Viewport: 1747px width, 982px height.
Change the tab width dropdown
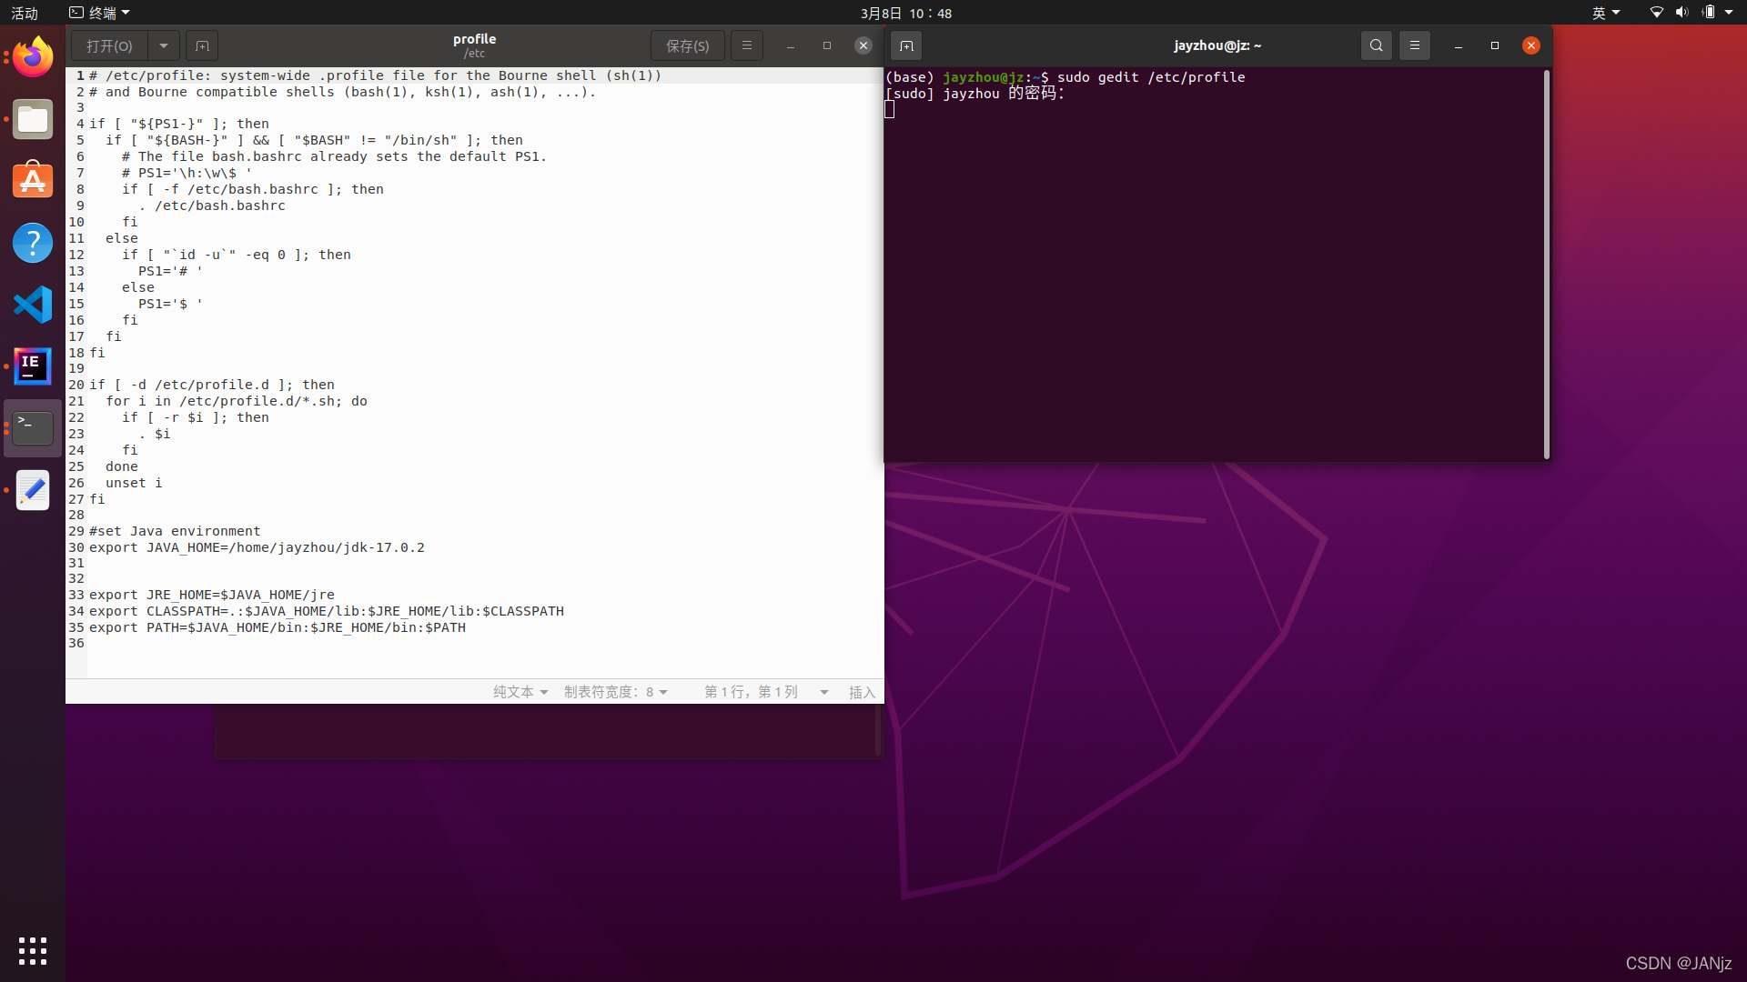[x=616, y=692]
